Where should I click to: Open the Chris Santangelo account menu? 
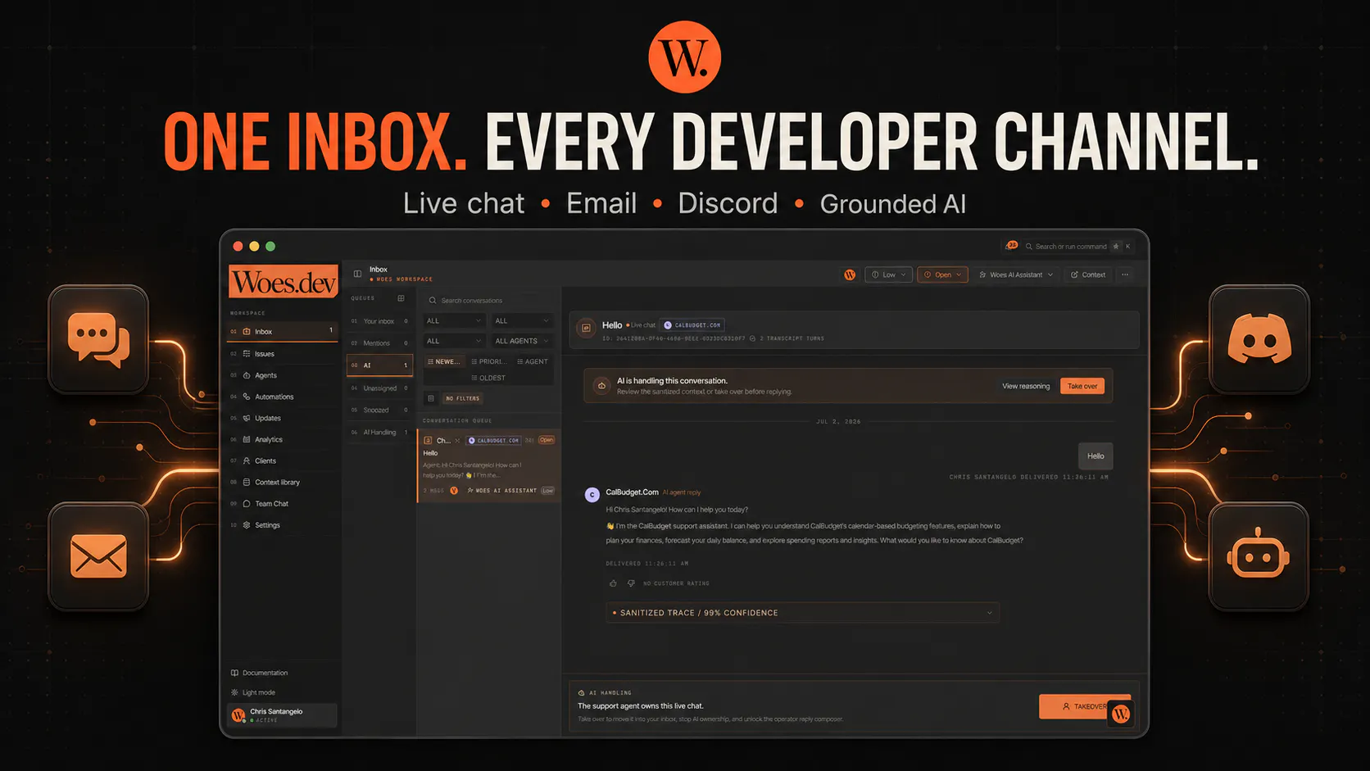pos(283,715)
